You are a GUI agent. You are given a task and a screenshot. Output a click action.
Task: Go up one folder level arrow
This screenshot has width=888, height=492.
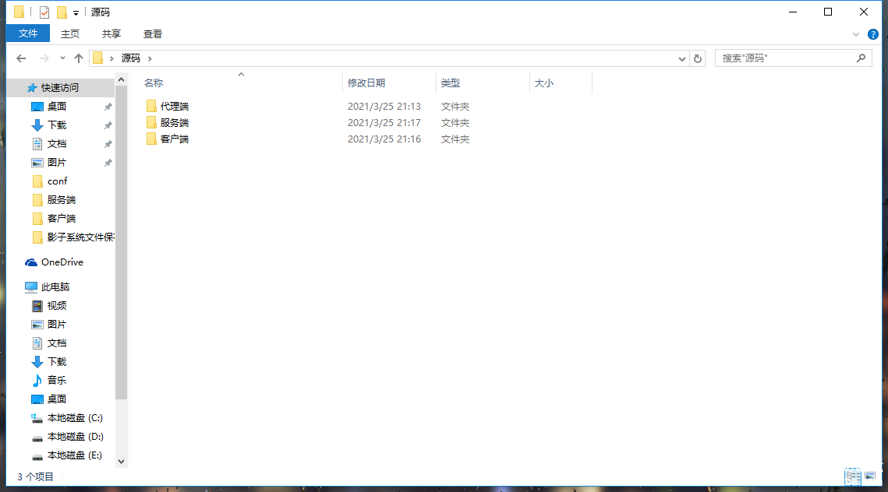79,58
